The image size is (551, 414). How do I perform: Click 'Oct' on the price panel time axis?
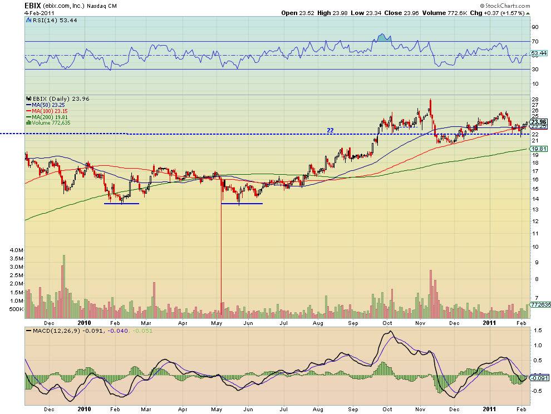(x=387, y=323)
